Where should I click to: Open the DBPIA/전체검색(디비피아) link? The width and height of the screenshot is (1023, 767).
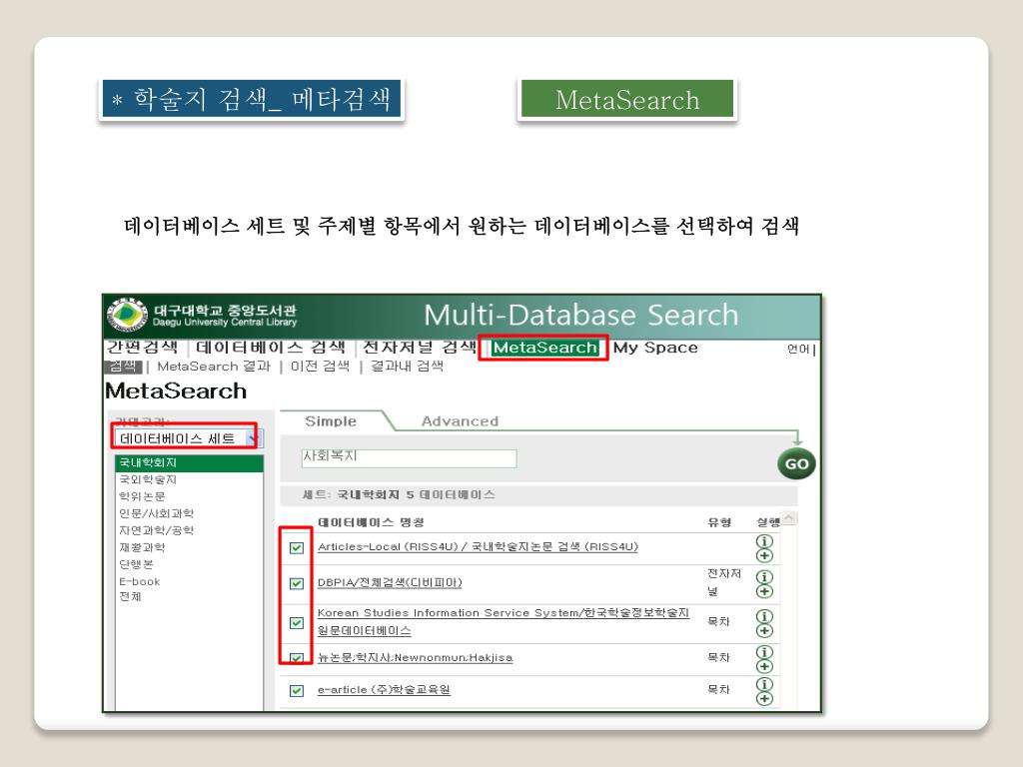[x=390, y=582]
